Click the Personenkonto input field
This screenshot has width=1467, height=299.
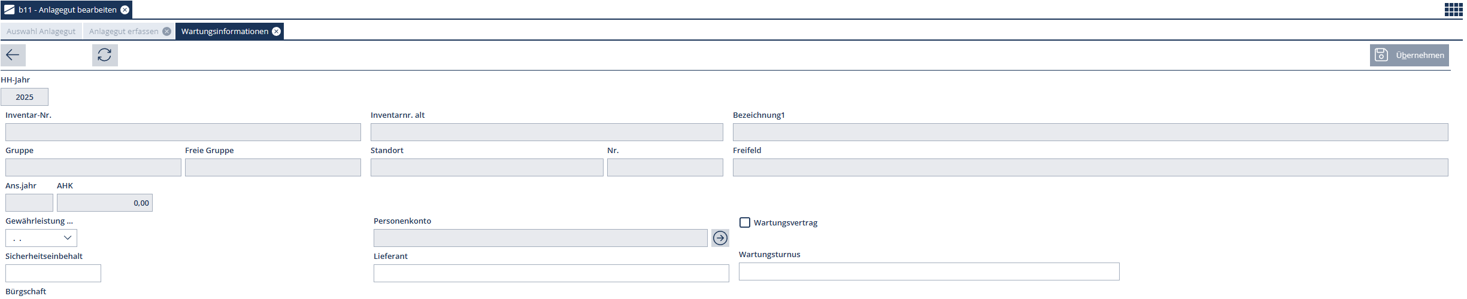(x=540, y=238)
